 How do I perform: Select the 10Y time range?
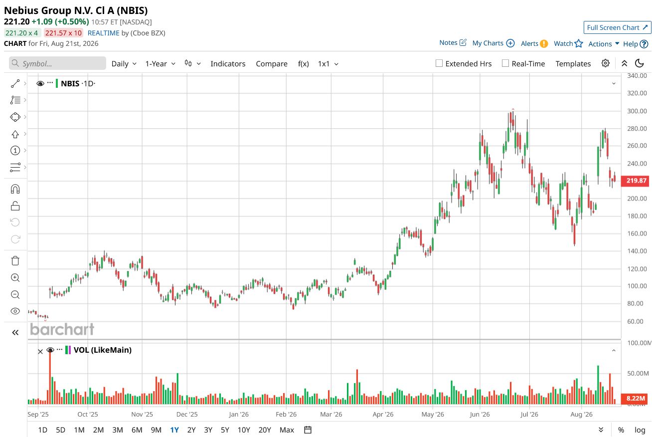(244, 430)
